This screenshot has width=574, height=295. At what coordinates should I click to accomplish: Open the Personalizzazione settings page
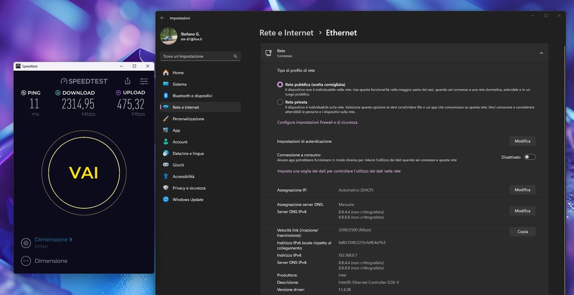188,119
